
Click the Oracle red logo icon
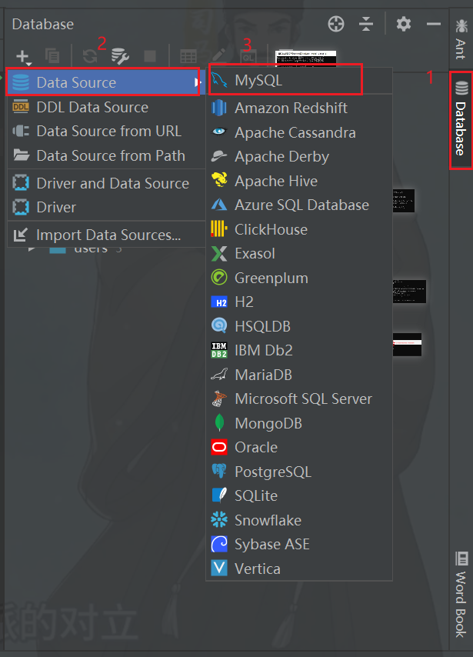tap(219, 447)
